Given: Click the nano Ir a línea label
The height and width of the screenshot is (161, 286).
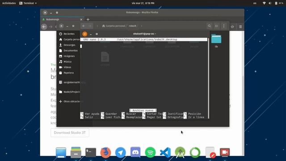Looking at the screenshot, I should [196, 117].
